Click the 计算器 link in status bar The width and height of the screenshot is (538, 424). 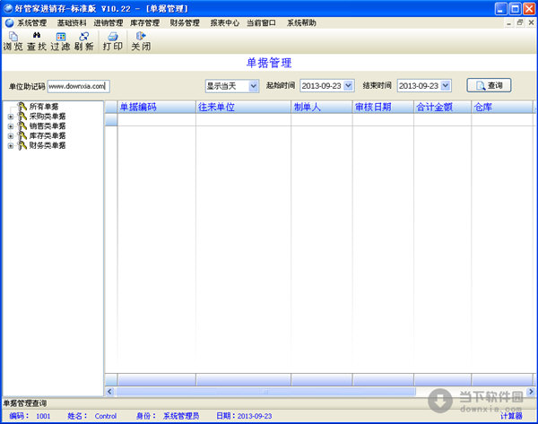[511, 417]
